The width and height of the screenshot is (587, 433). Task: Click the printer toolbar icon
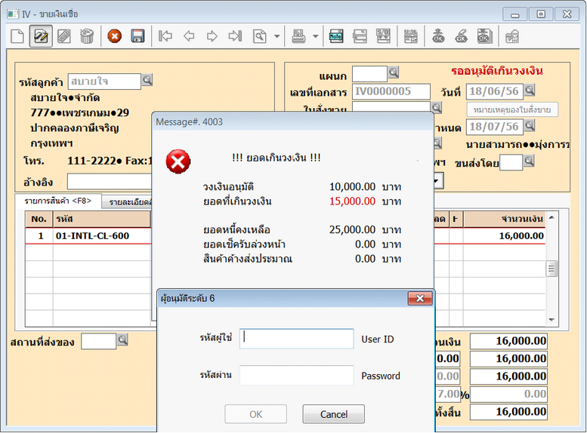click(299, 35)
